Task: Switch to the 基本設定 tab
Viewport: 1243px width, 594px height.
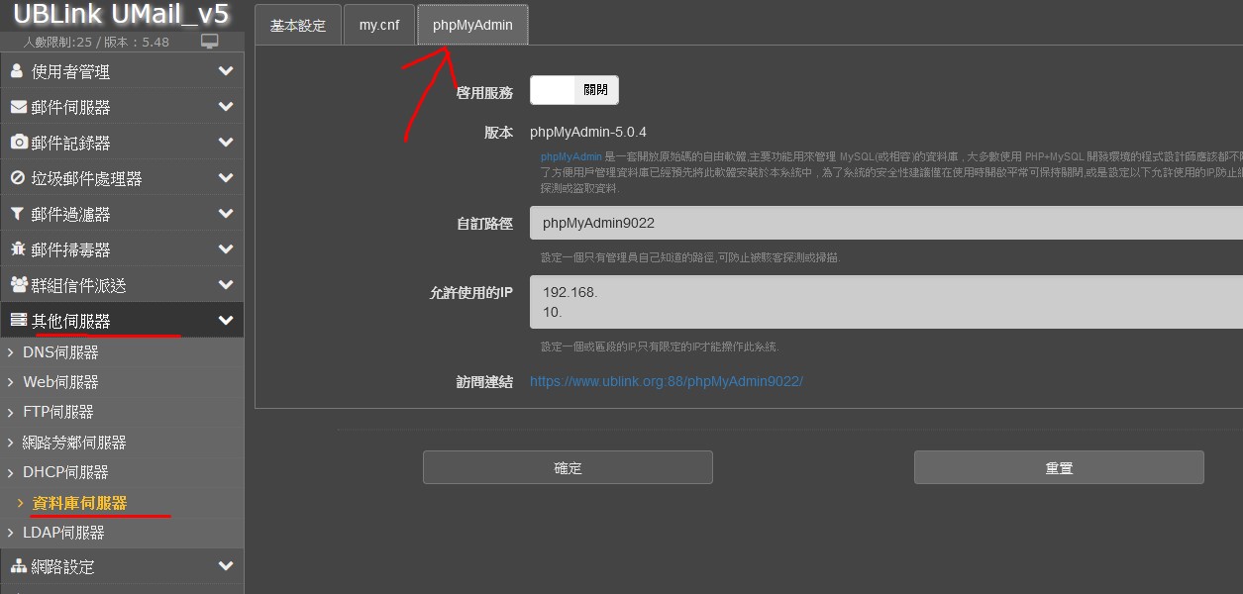Action: coord(298,26)
